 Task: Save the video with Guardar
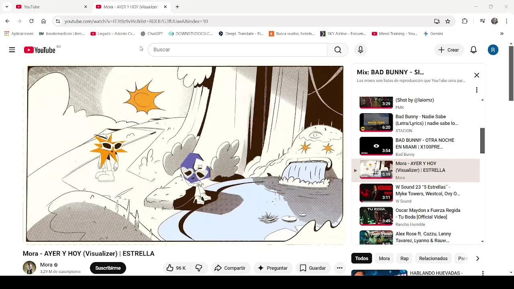pyautogui.click(x=313, y=268)
